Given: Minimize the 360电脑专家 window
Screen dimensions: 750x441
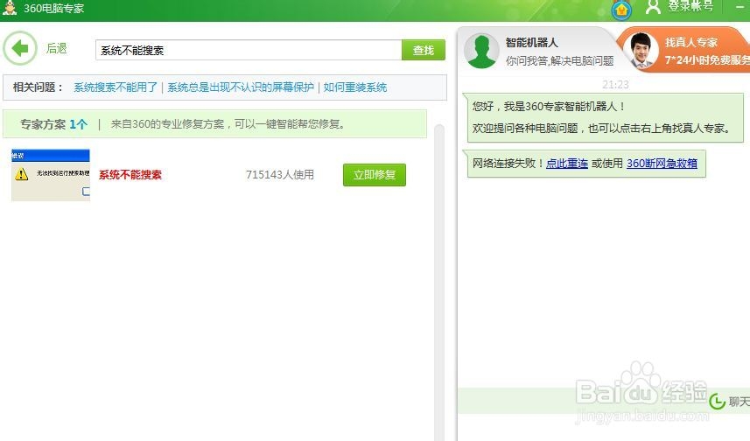Looking at the screenshot, I should coord(739,7).
